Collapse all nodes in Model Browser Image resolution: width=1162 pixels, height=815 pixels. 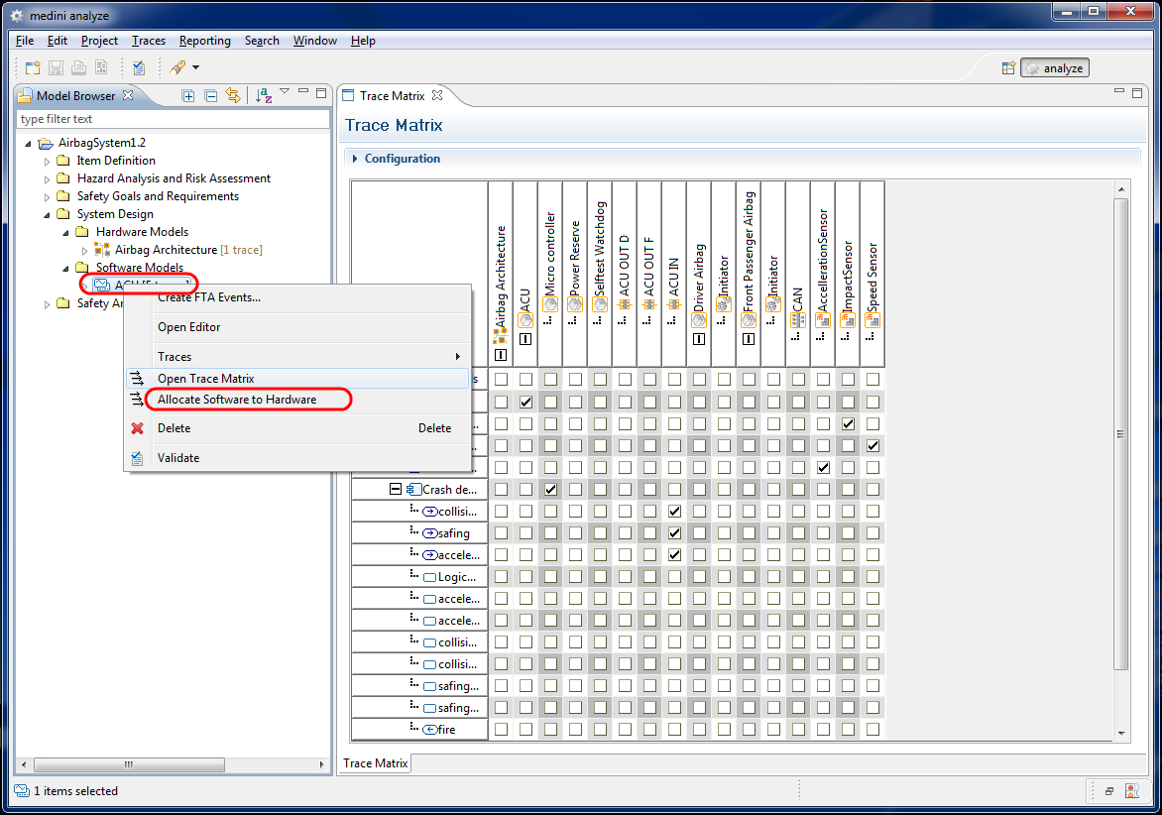click(210, 95)
